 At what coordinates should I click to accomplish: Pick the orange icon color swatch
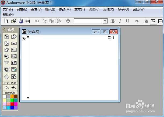(x=12, y=96)
